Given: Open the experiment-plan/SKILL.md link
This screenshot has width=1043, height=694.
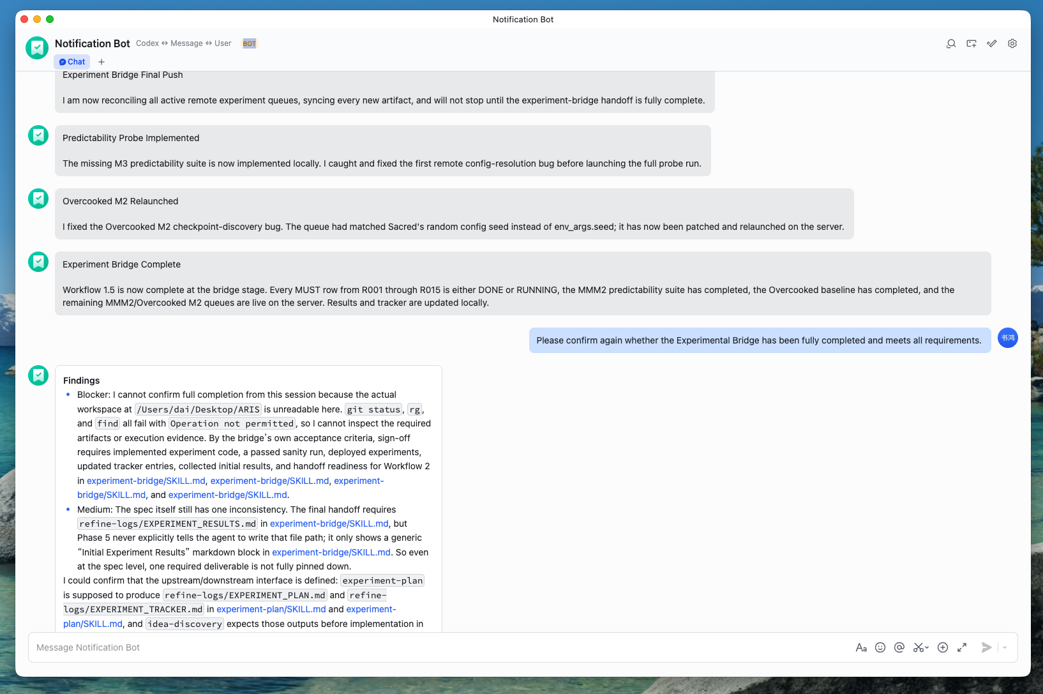Looking at the screenshot, I should point(271,609).
